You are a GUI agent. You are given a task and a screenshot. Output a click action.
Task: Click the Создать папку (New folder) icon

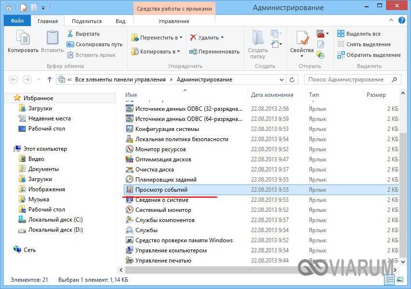click(x=258, y=38)
